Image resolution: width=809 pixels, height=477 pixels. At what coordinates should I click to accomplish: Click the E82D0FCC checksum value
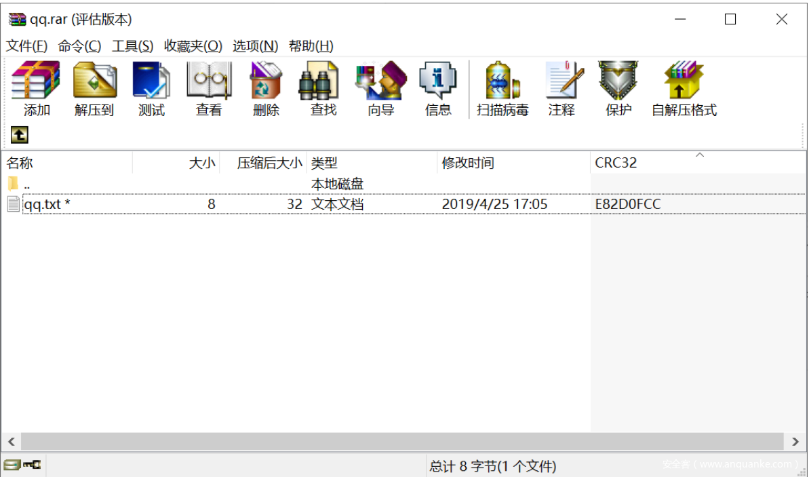click(628, 204)
